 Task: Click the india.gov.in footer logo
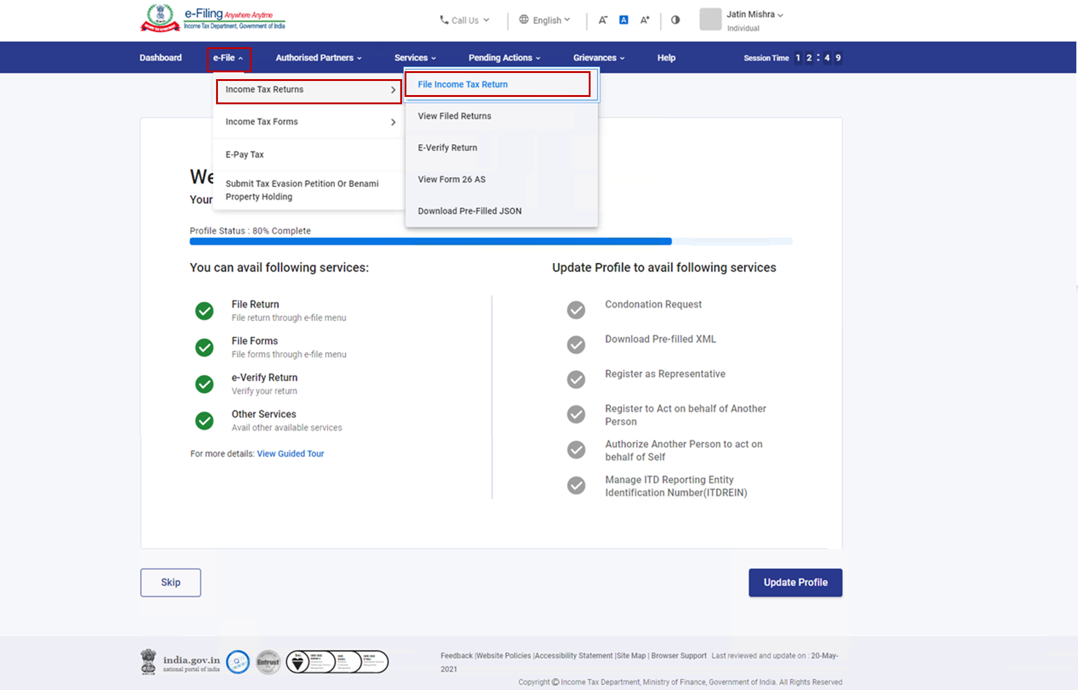[180, 662]
